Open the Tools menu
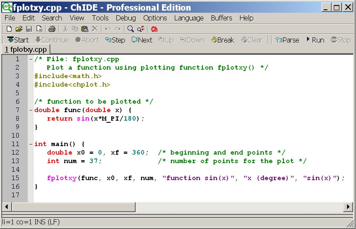This screenshot has width=356, height=229. pyautogui.click(x=100, y=18)
